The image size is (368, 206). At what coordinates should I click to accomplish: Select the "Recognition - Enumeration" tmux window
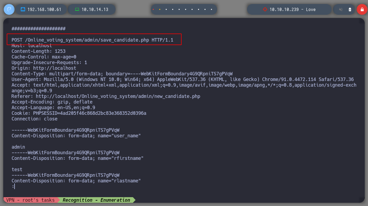pyautogui.click(x=96, y=200)
